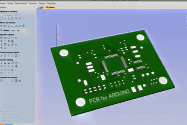The image size is (187, 125).
Task: Trim vectors with the scissors tool
Action: (x=16, y=66)
